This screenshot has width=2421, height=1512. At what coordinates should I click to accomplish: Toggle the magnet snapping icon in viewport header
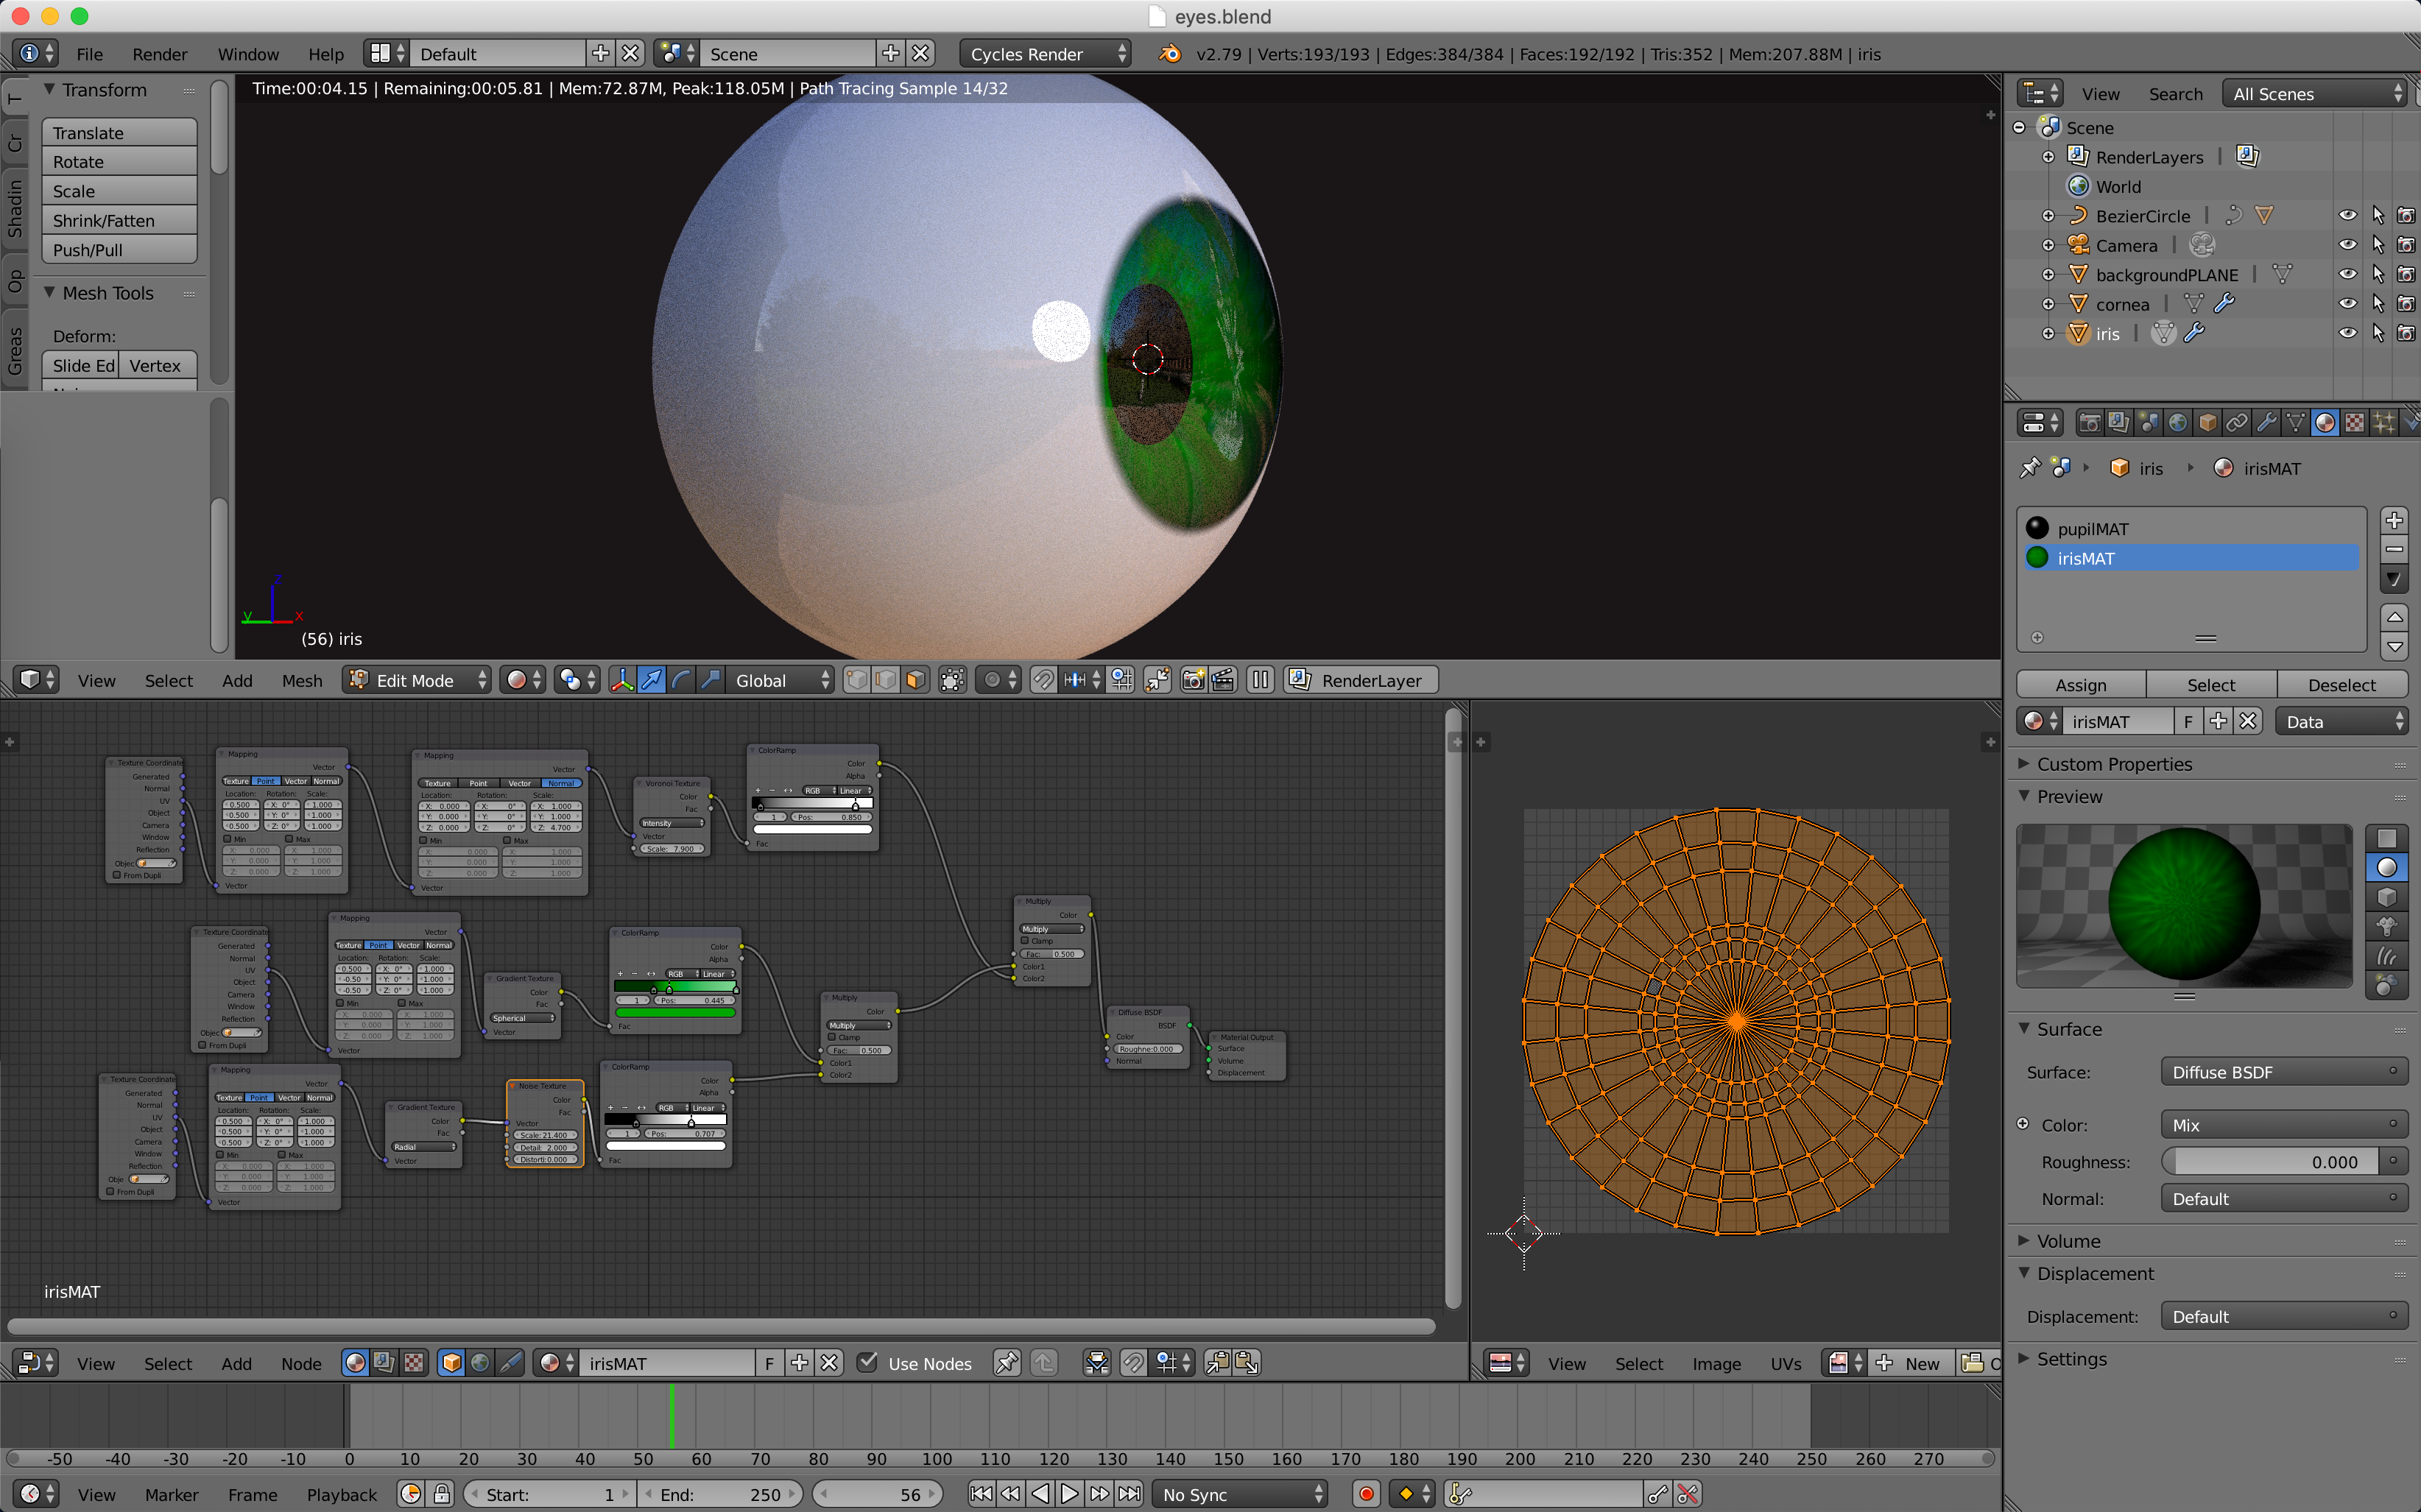(x=1044, y=680)
